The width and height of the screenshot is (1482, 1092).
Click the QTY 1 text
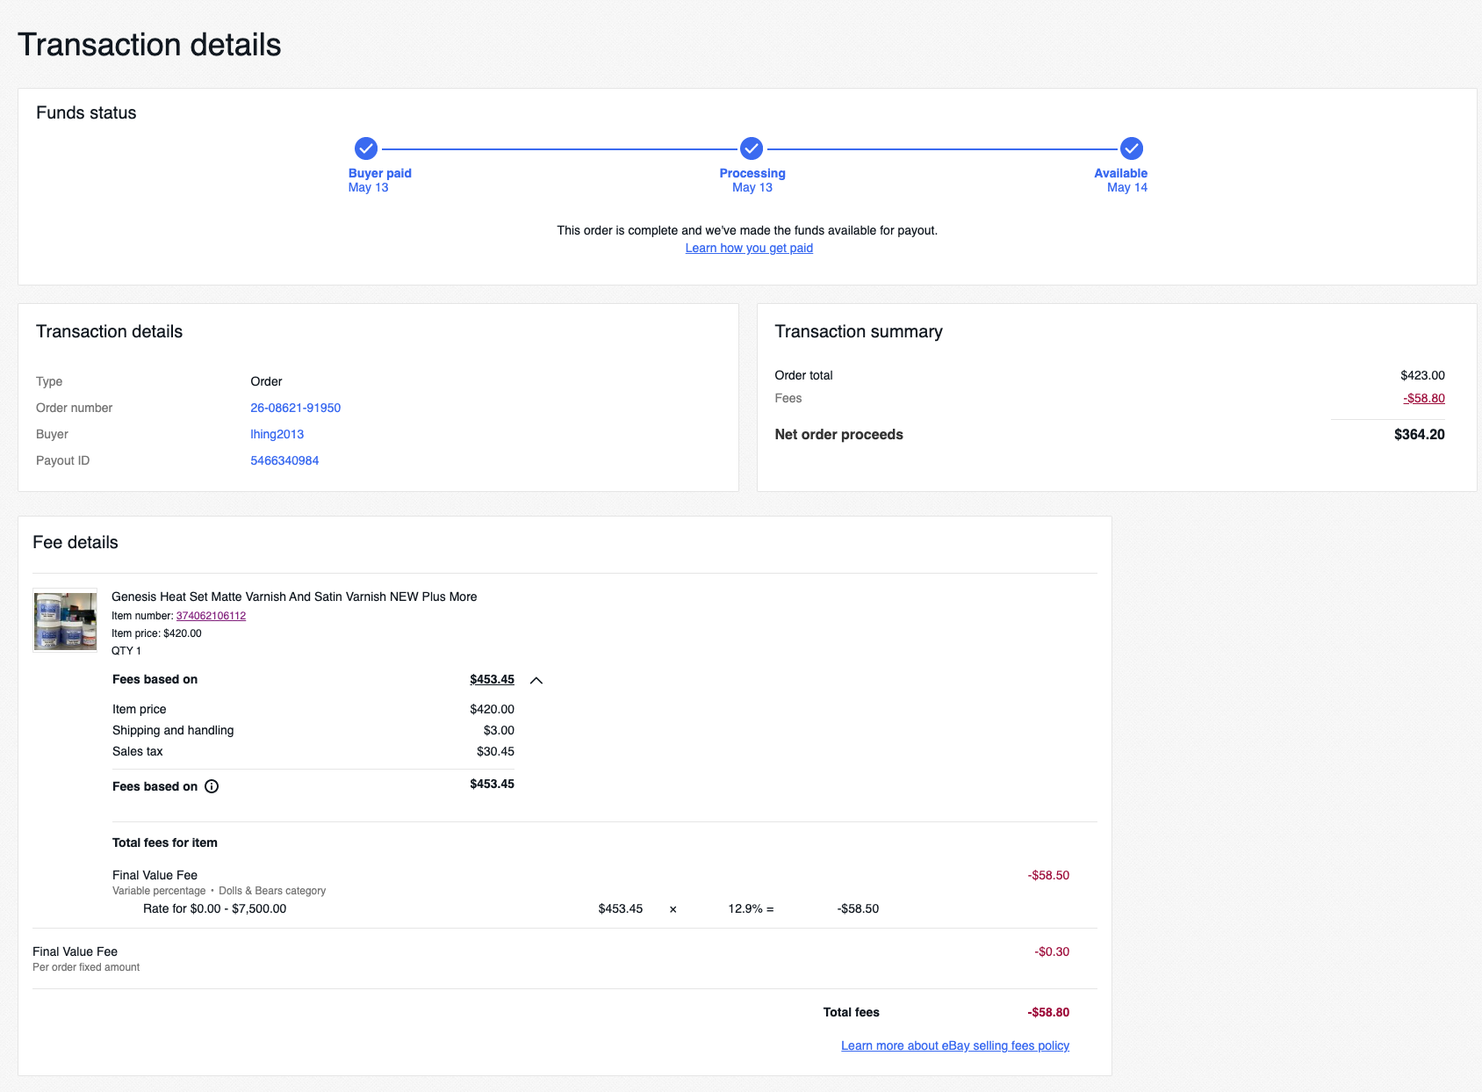coord(126,651)
